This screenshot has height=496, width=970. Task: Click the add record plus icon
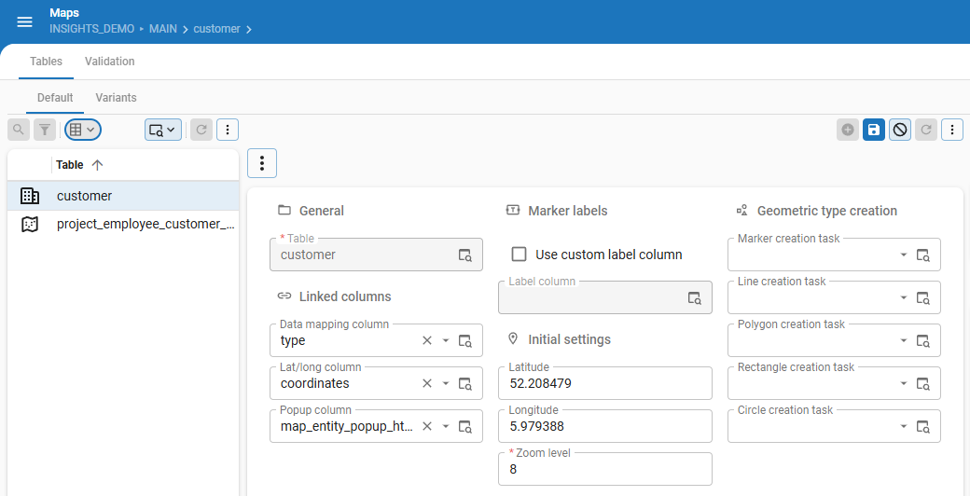click(x=847, y=130)
